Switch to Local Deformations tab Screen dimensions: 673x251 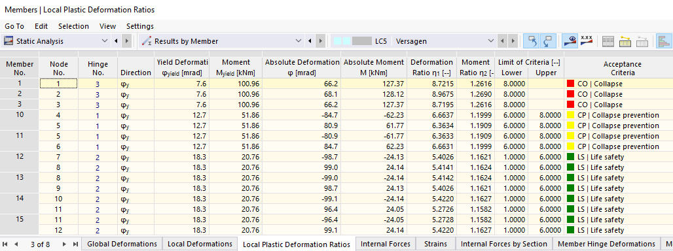pyautogui.click(x=200, y=244)
